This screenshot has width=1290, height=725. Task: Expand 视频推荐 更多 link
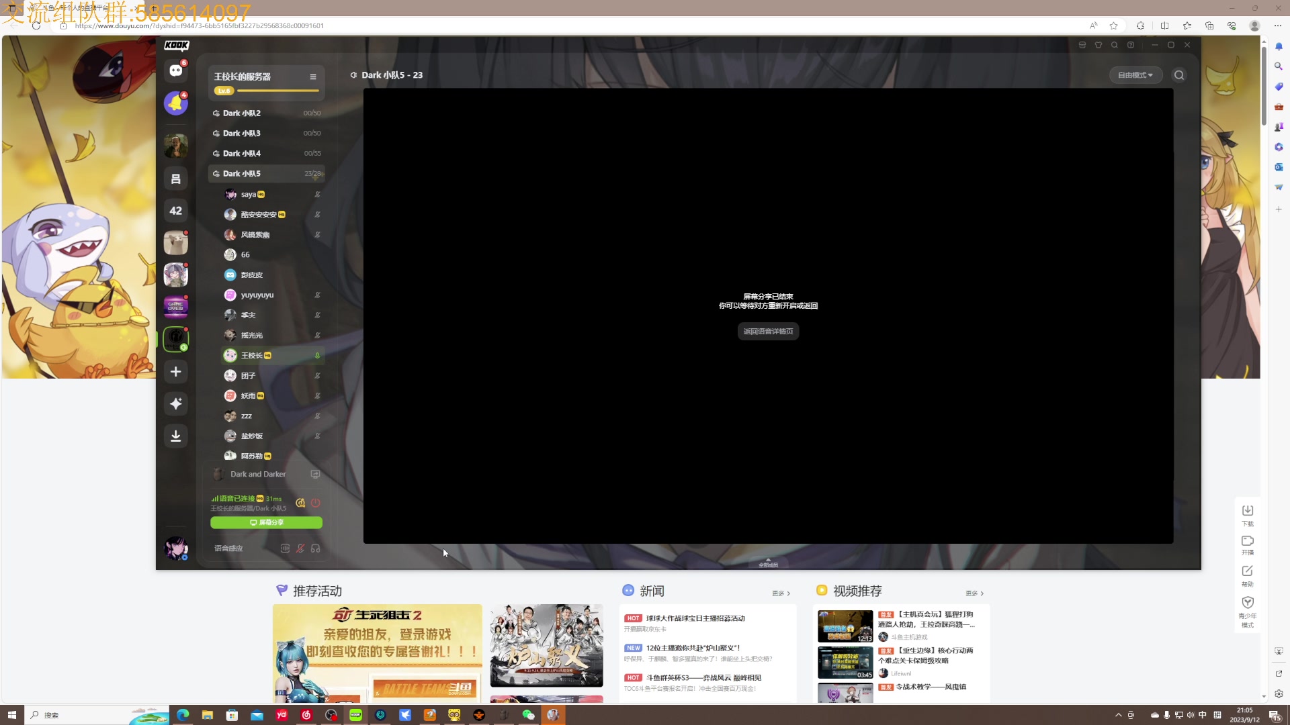[974, 593]
